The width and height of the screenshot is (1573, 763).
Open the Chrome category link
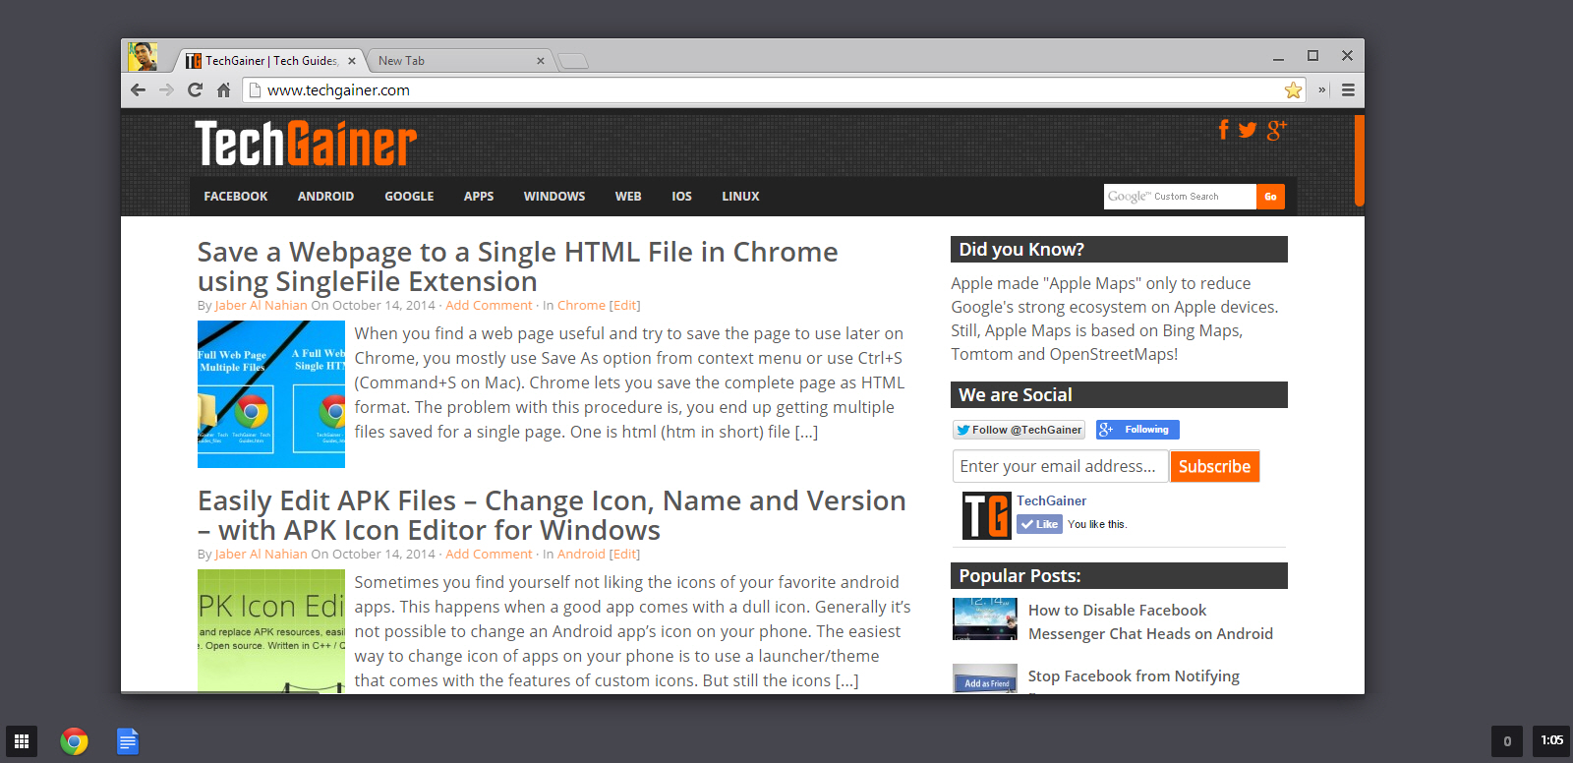click(581, 306)
